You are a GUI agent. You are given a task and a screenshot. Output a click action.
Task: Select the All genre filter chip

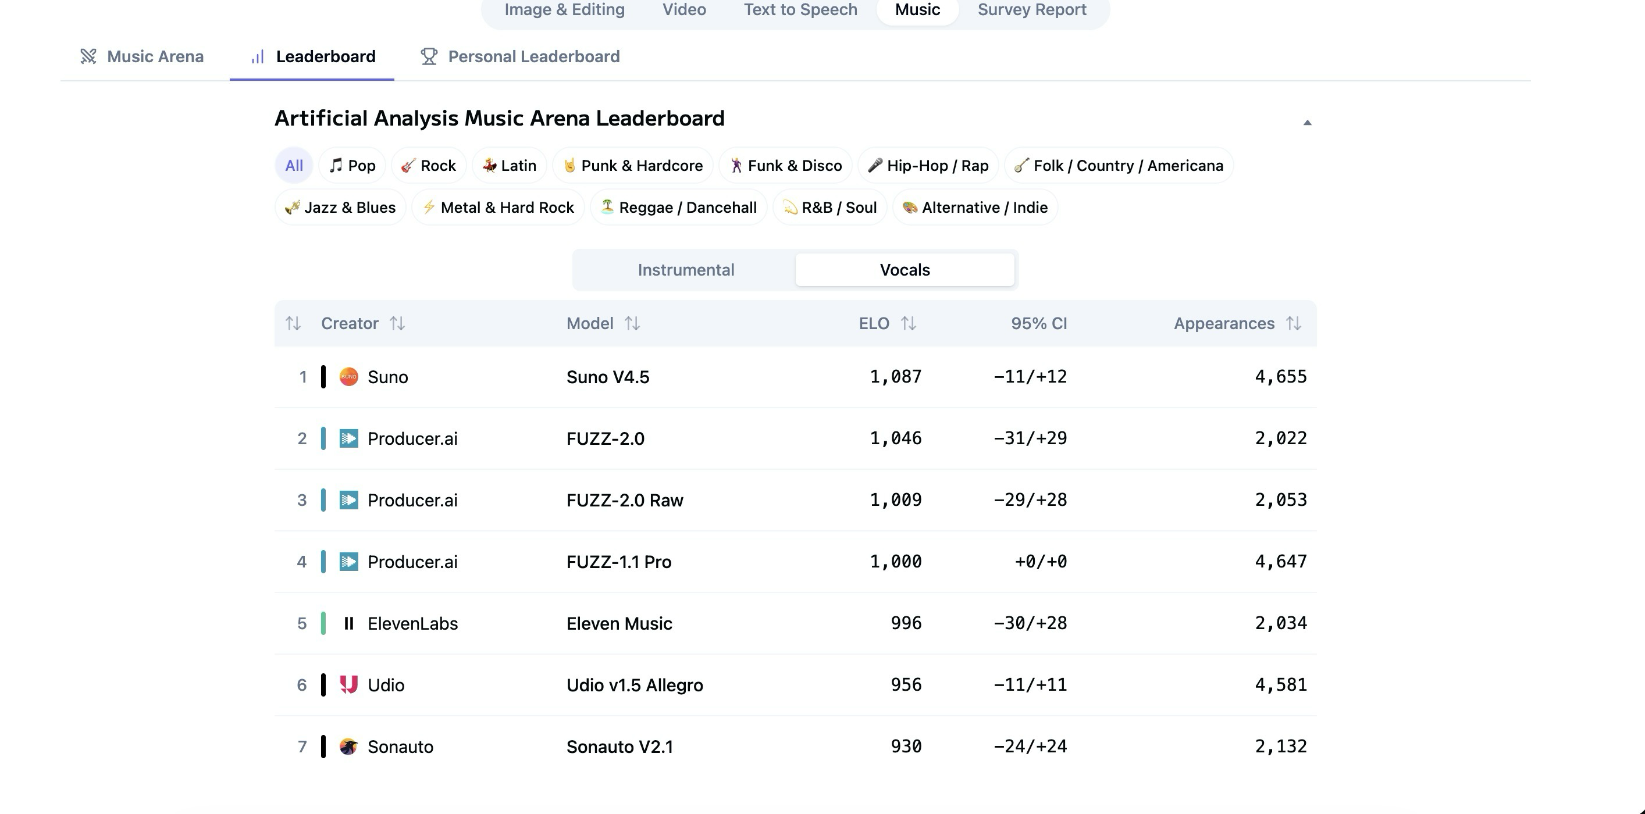point(294,165)
